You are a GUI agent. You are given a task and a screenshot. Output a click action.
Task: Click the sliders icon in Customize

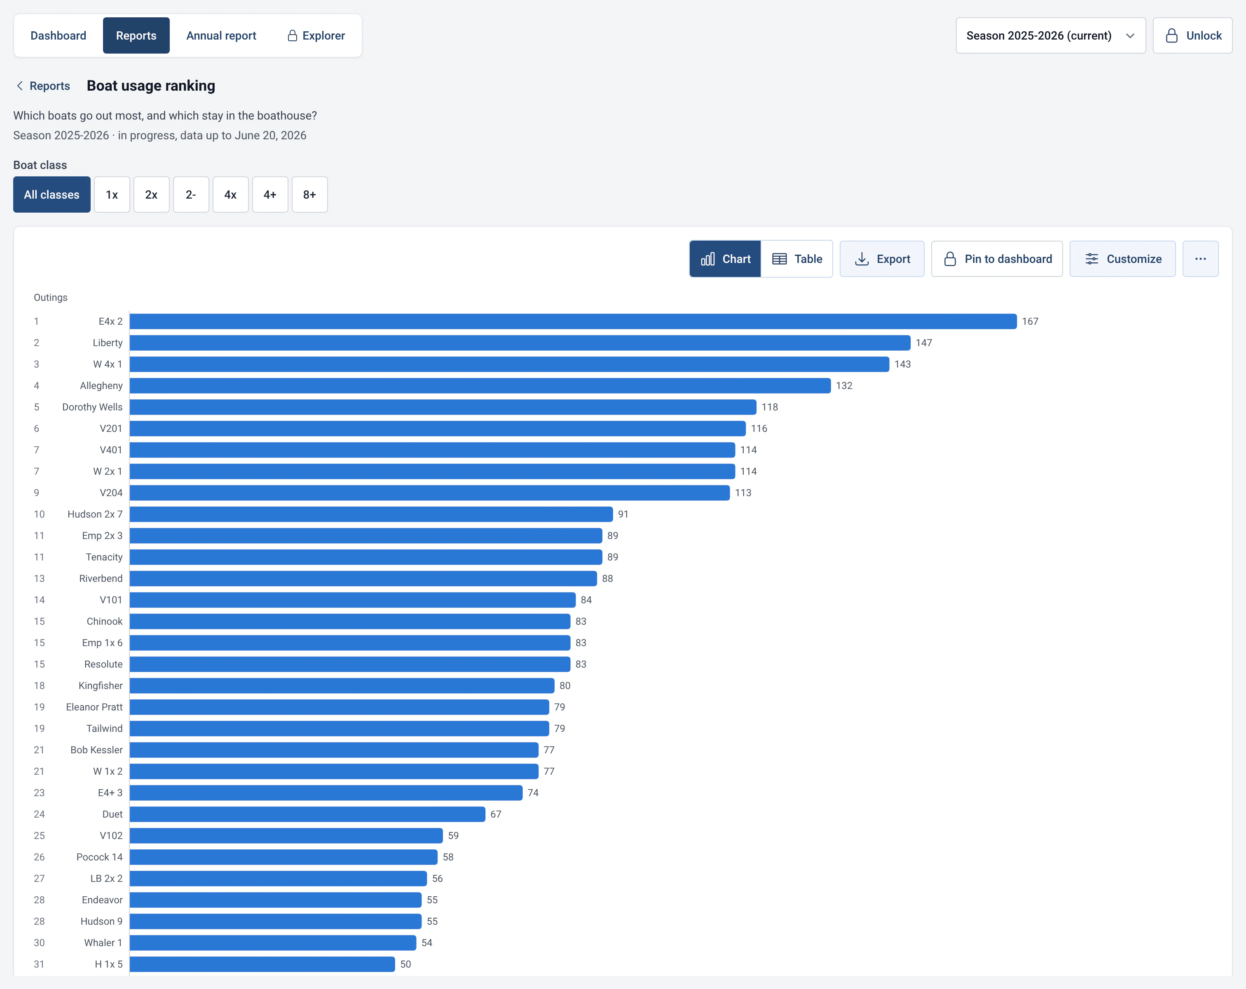1091,259
